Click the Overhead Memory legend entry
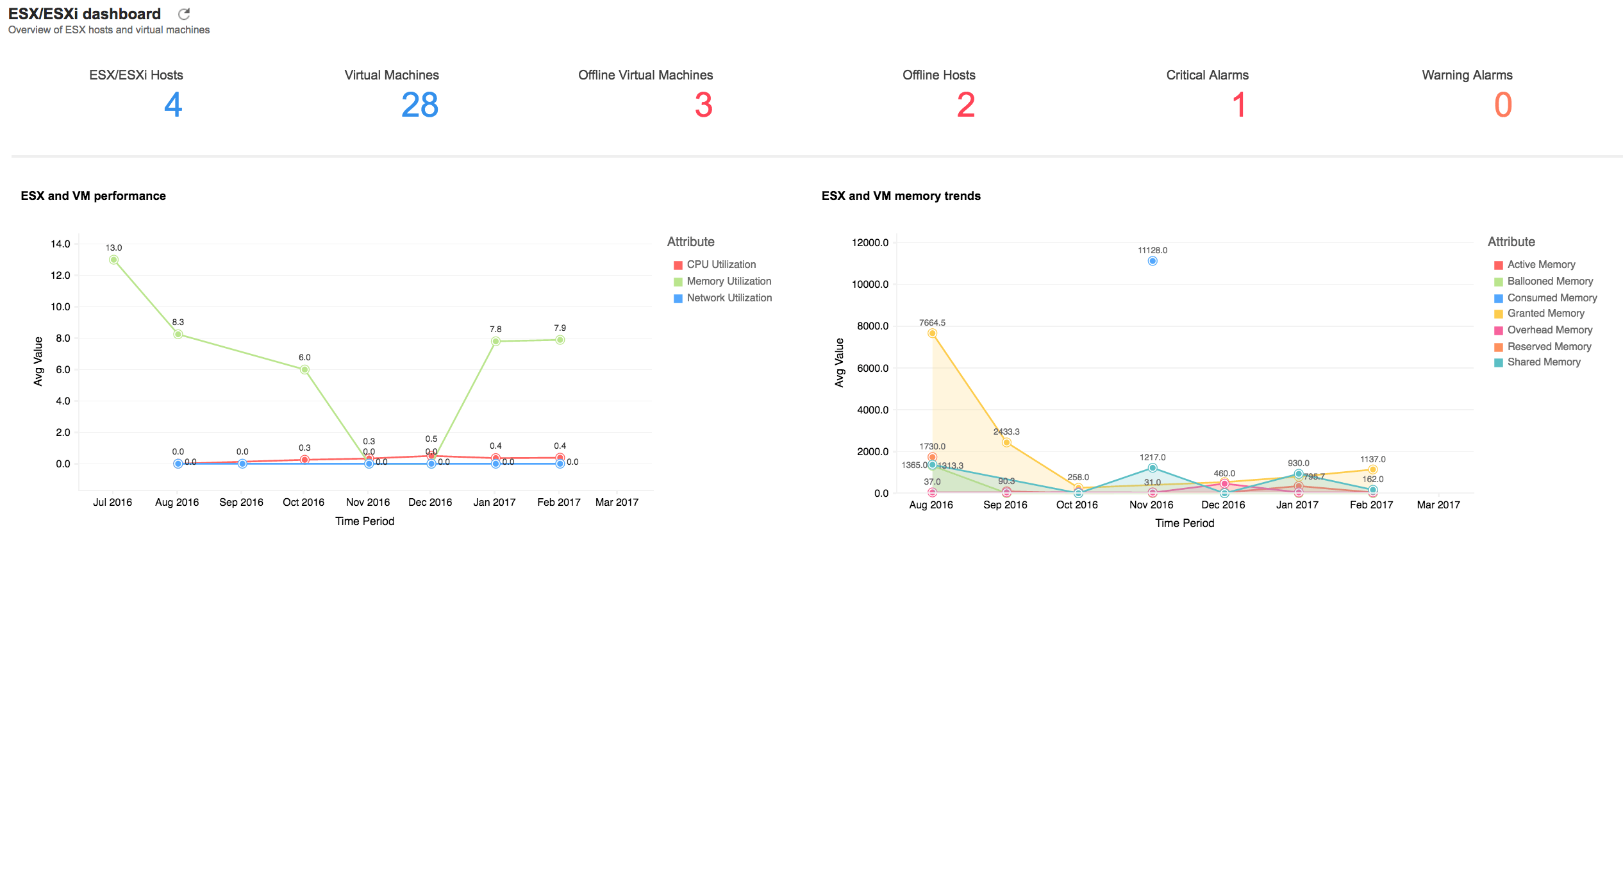 coord(1549,330)
